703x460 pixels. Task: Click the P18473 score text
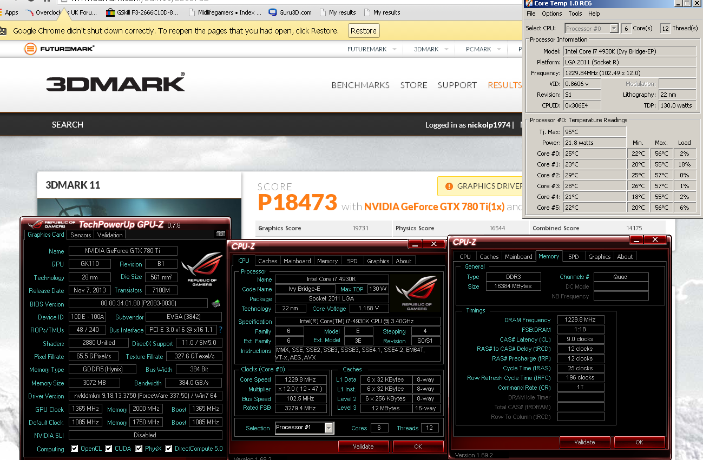297,203
